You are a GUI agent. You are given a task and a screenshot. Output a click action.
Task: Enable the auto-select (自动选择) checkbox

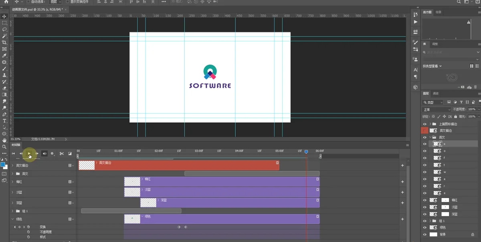28,2
